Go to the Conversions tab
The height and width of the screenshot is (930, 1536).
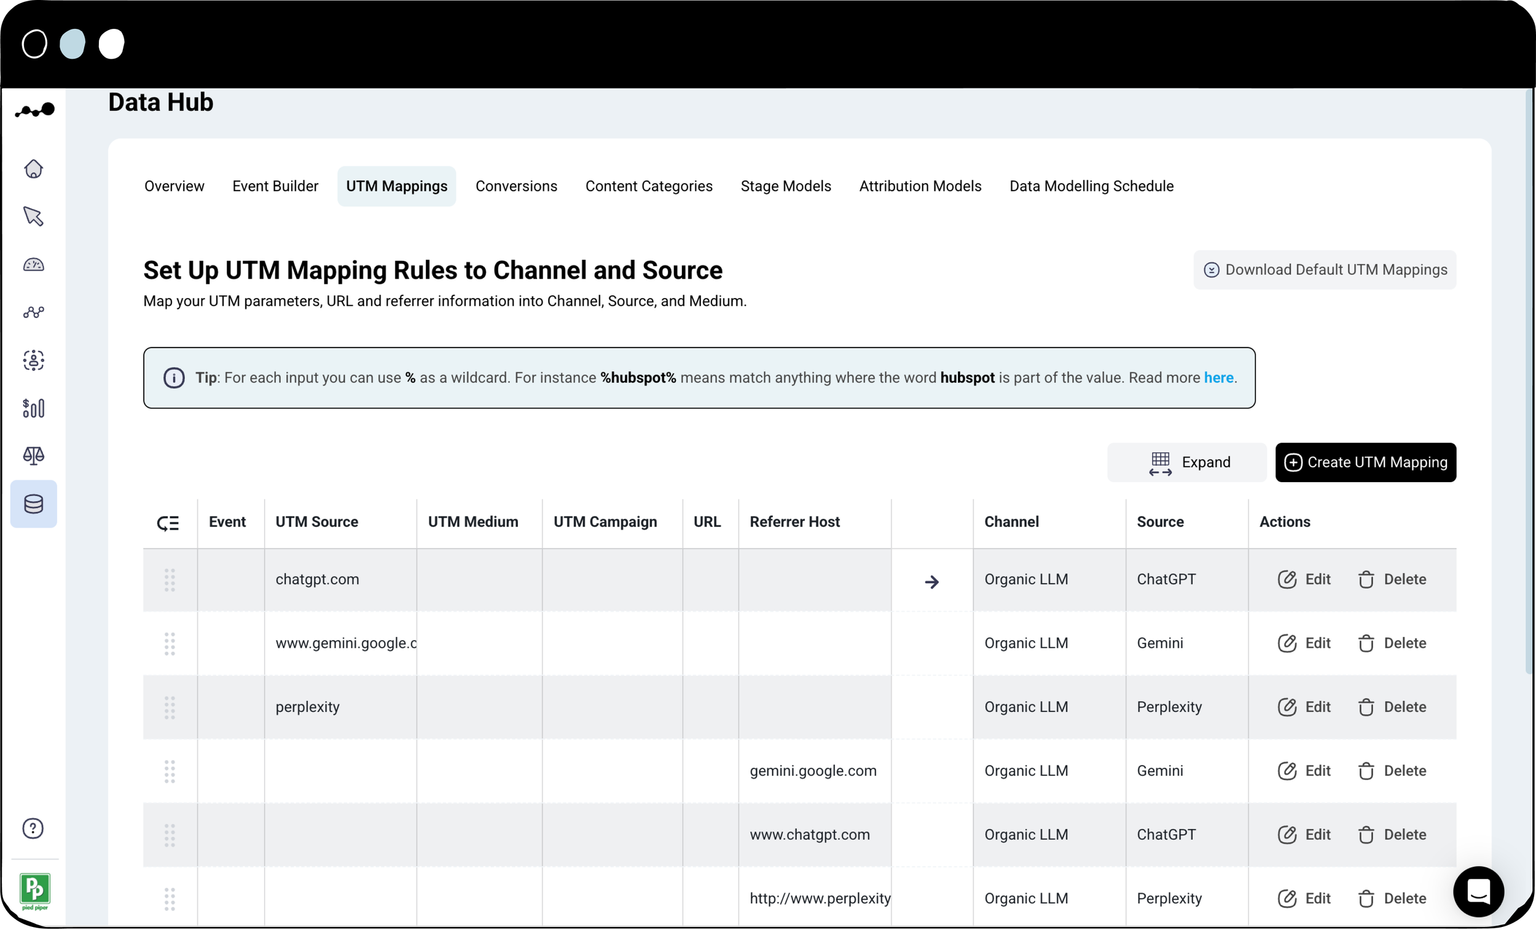tap(517, 186)
